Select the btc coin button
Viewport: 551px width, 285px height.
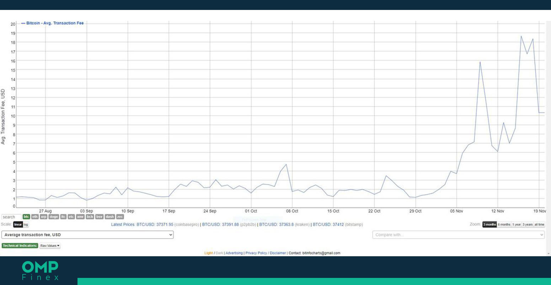pyautogui.click(x=26, y=217)
